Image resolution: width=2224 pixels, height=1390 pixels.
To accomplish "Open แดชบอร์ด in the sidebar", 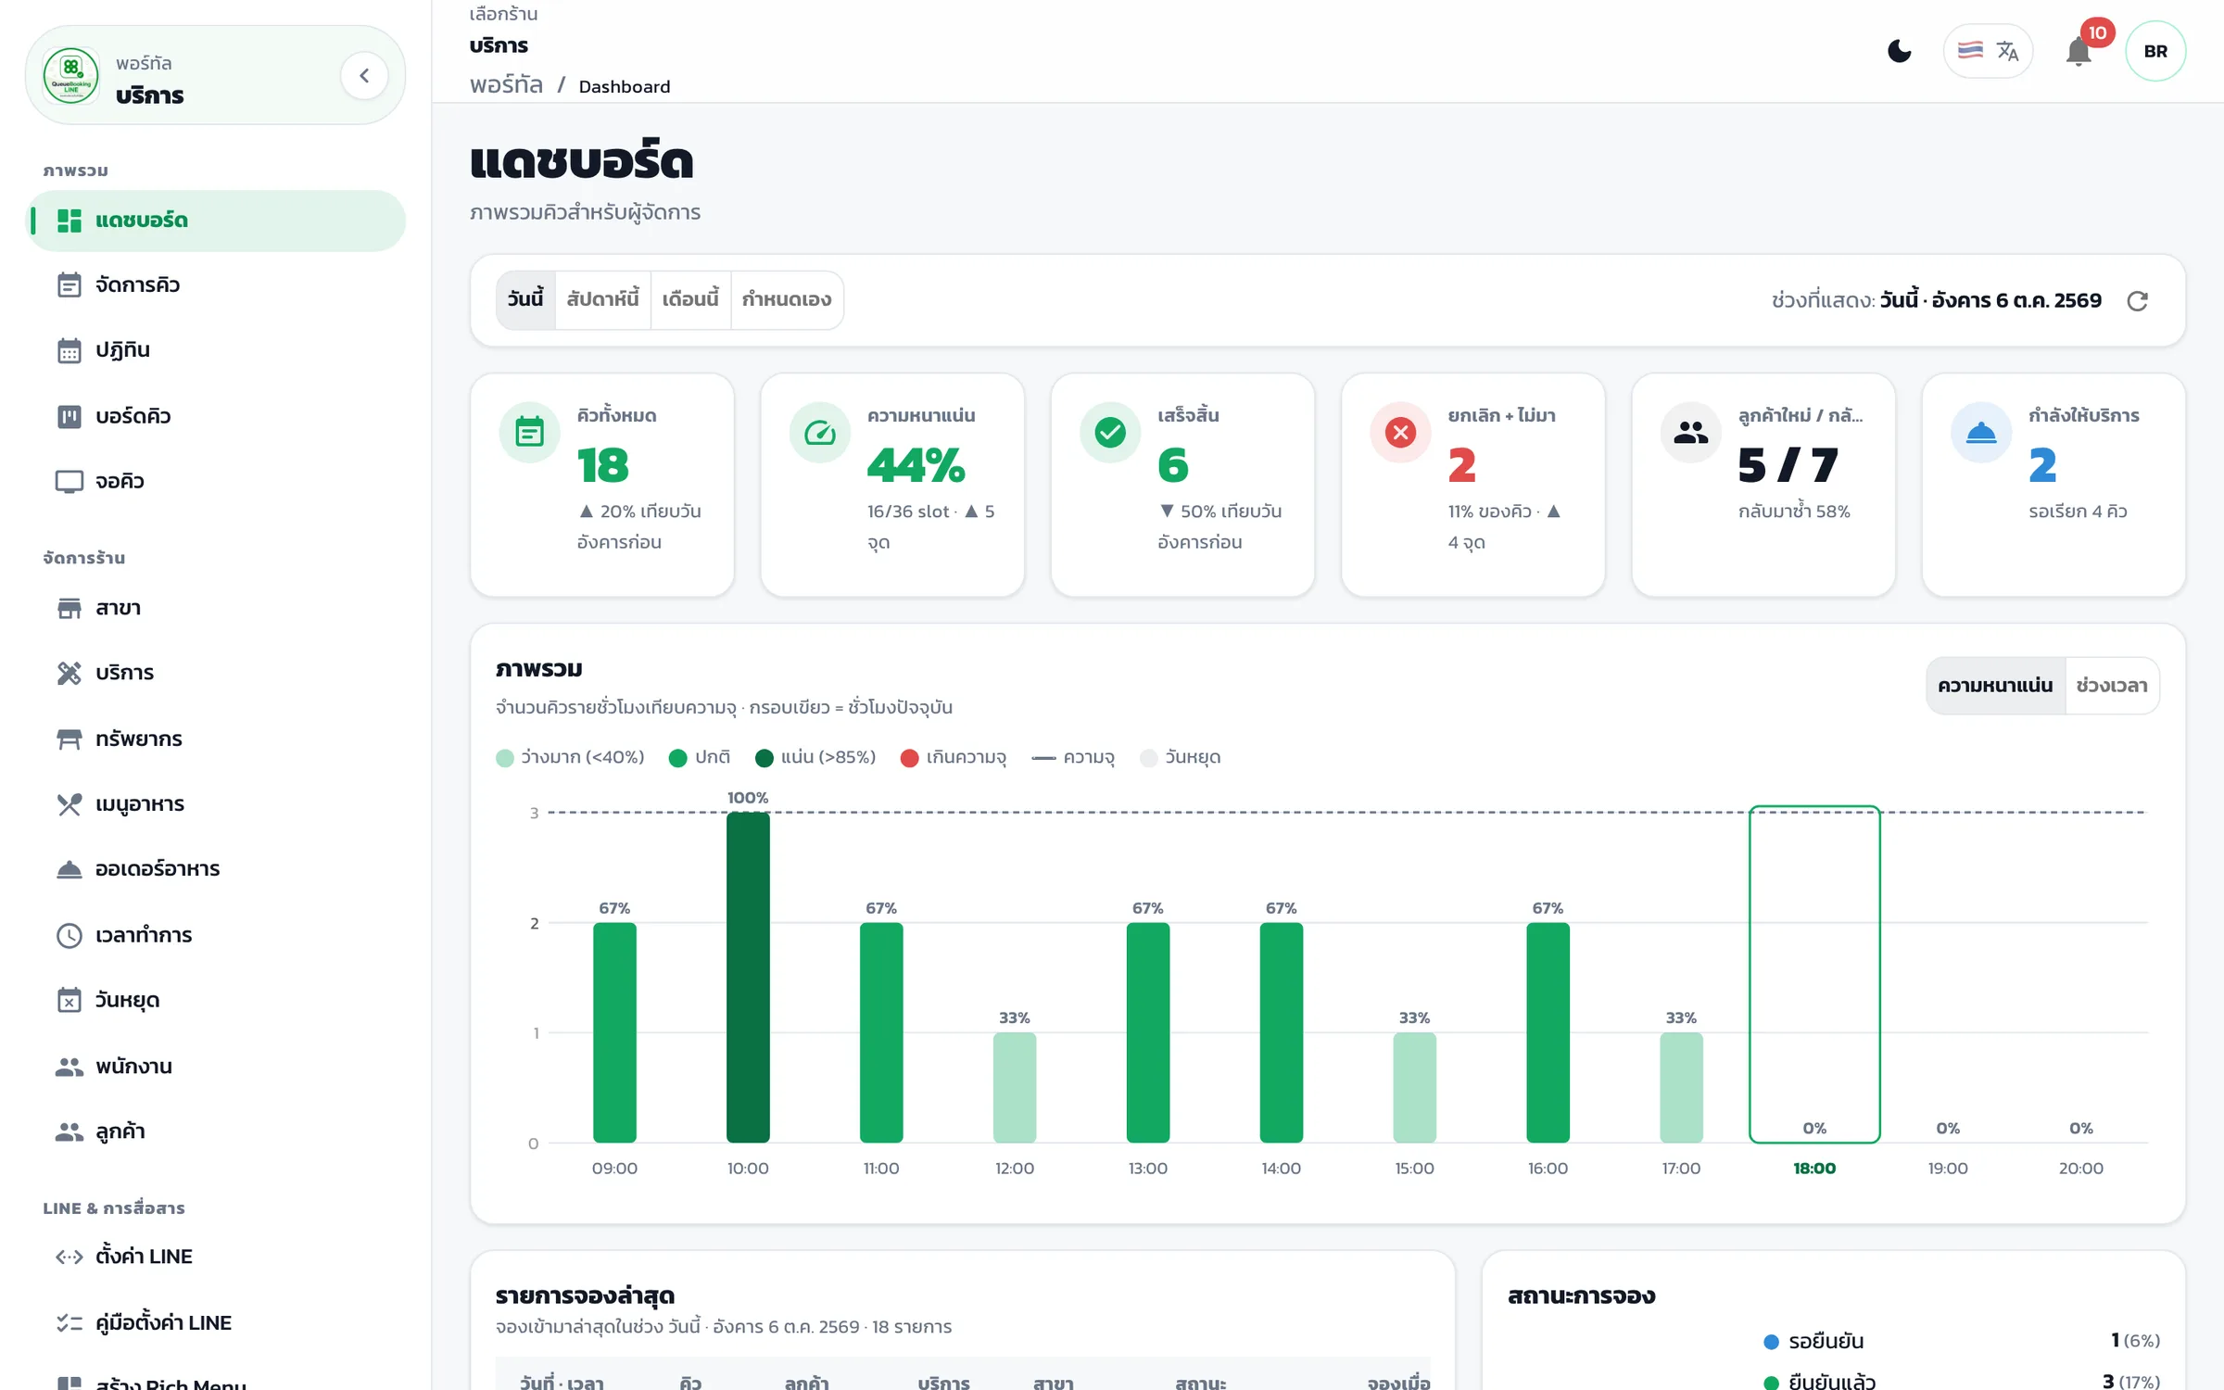I will [216, 221].
